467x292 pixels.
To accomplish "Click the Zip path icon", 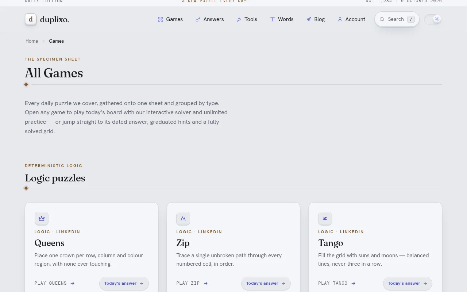I will pos(183,219).
